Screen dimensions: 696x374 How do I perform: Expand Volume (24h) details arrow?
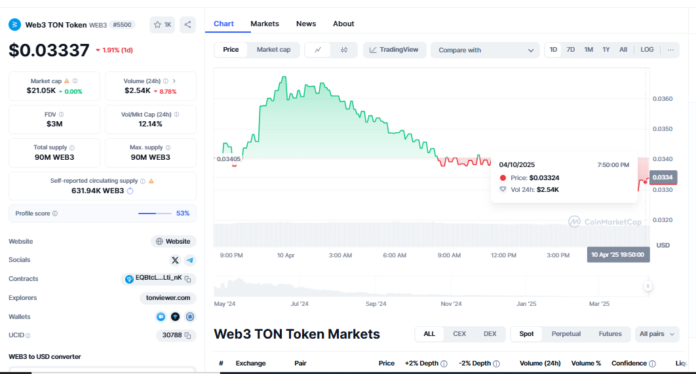(x=174, y=81)
